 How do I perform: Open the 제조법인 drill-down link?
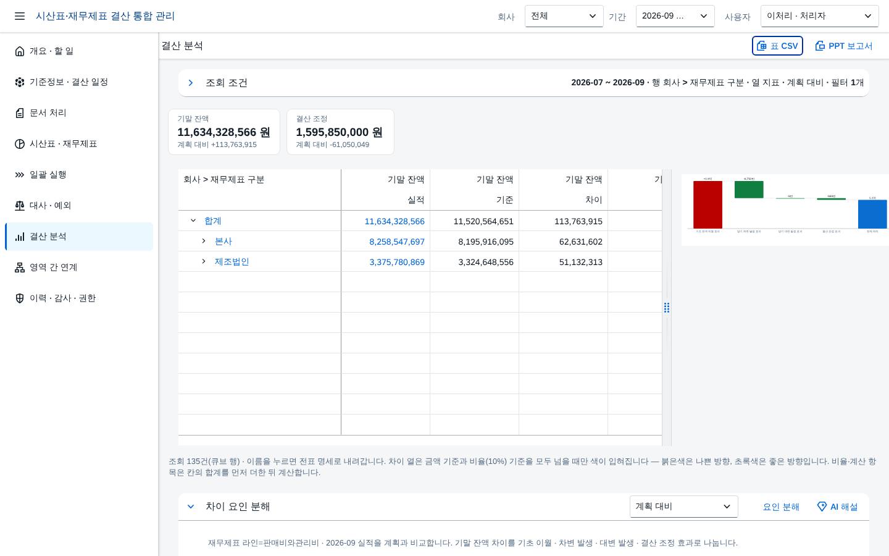click(232, 261)
